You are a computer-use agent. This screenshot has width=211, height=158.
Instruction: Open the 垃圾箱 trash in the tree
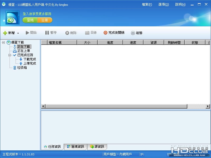pos(22,68)
